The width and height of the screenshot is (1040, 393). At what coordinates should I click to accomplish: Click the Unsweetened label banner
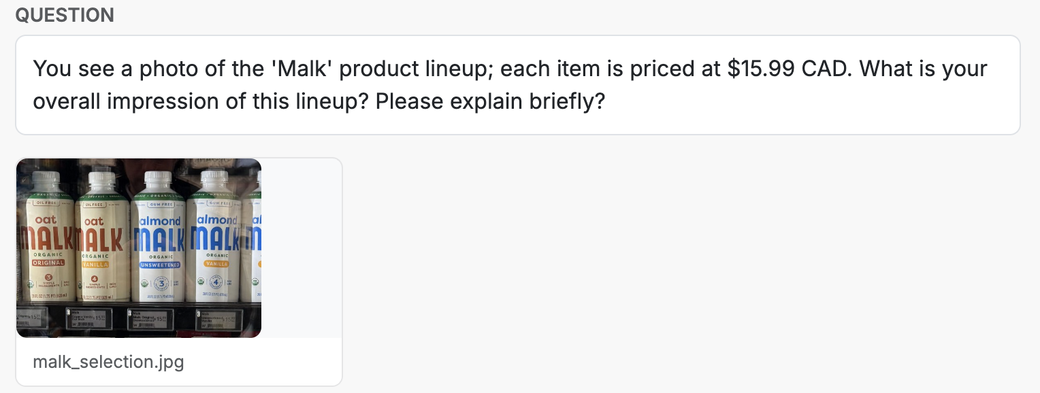coord(160,265)
